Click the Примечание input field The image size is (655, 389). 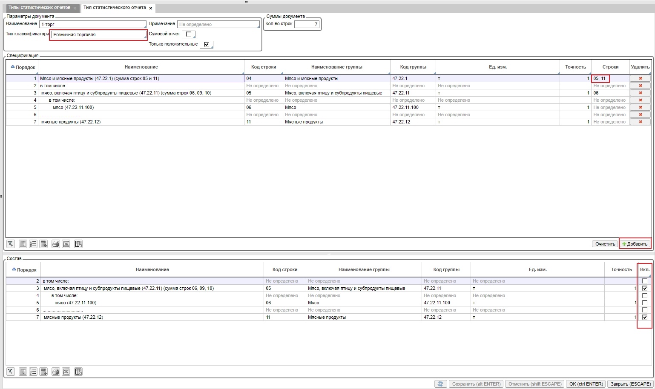coord(218,24)
